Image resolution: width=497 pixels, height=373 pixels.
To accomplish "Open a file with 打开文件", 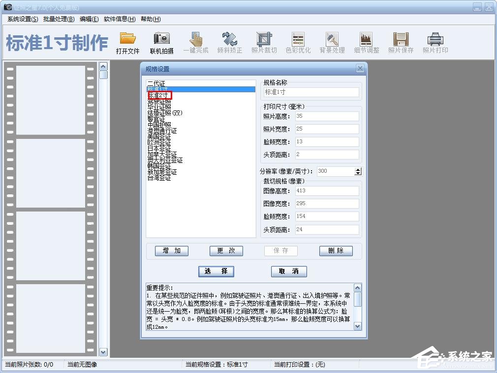I will (x=127, y=42).
